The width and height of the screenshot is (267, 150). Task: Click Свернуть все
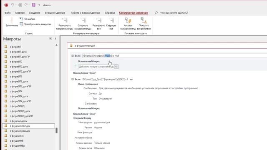111,24
